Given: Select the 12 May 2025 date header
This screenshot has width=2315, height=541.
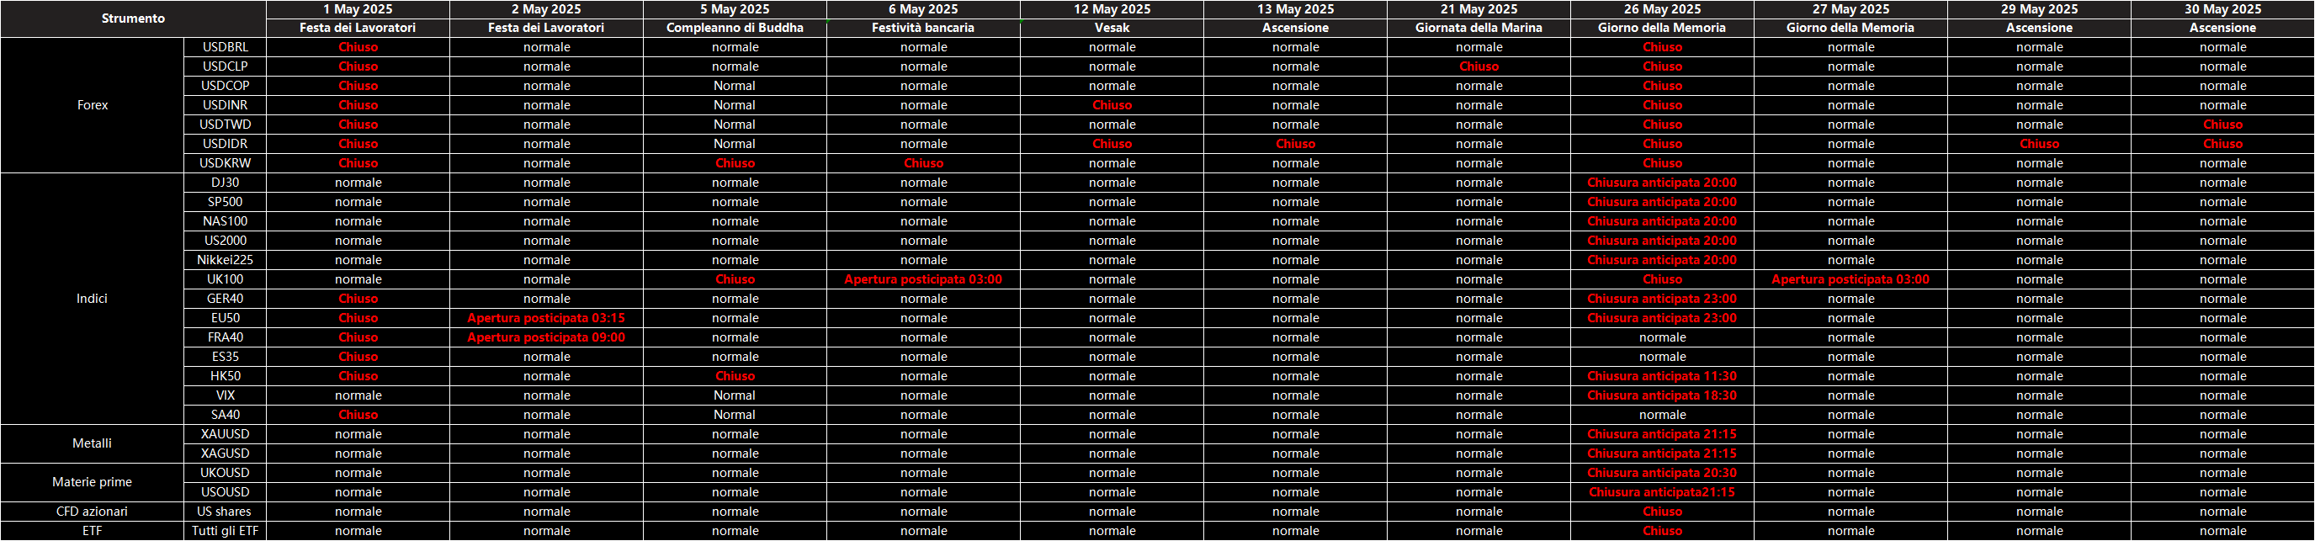Looking at the screenshot, I should pos(1112,9).
